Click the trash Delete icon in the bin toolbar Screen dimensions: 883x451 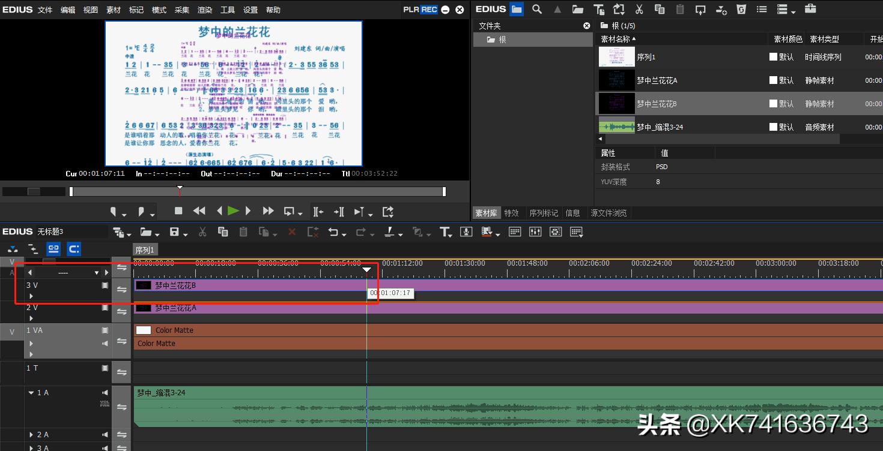(x=741, y=9)
